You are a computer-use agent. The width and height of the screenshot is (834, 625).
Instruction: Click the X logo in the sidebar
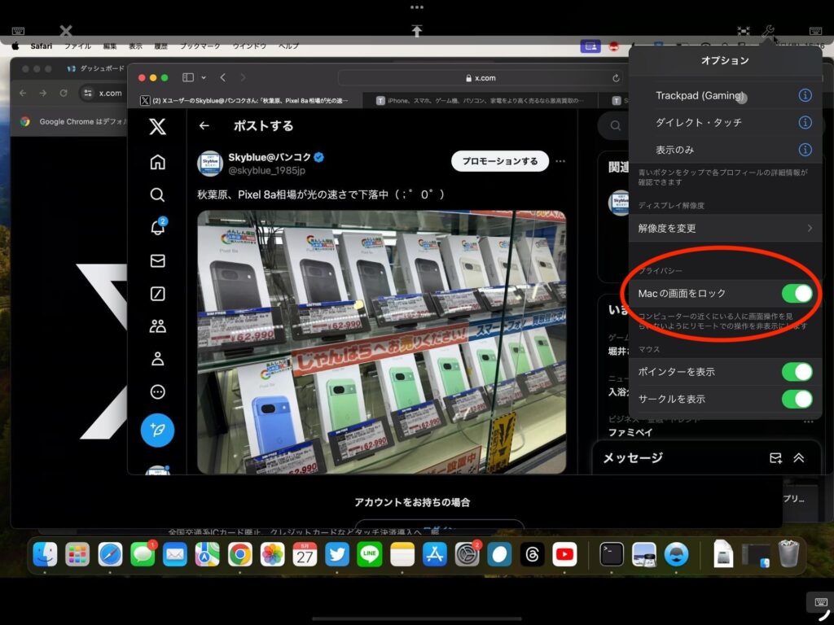pos(157,126)
